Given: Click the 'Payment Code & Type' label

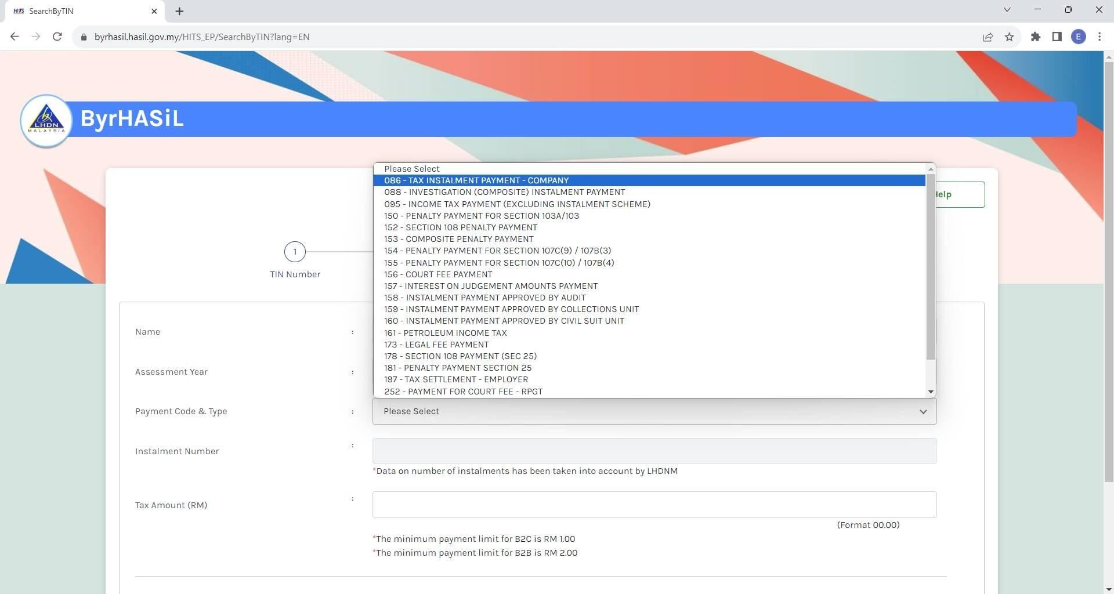Looking at the screenshot, I should (181, 411).
